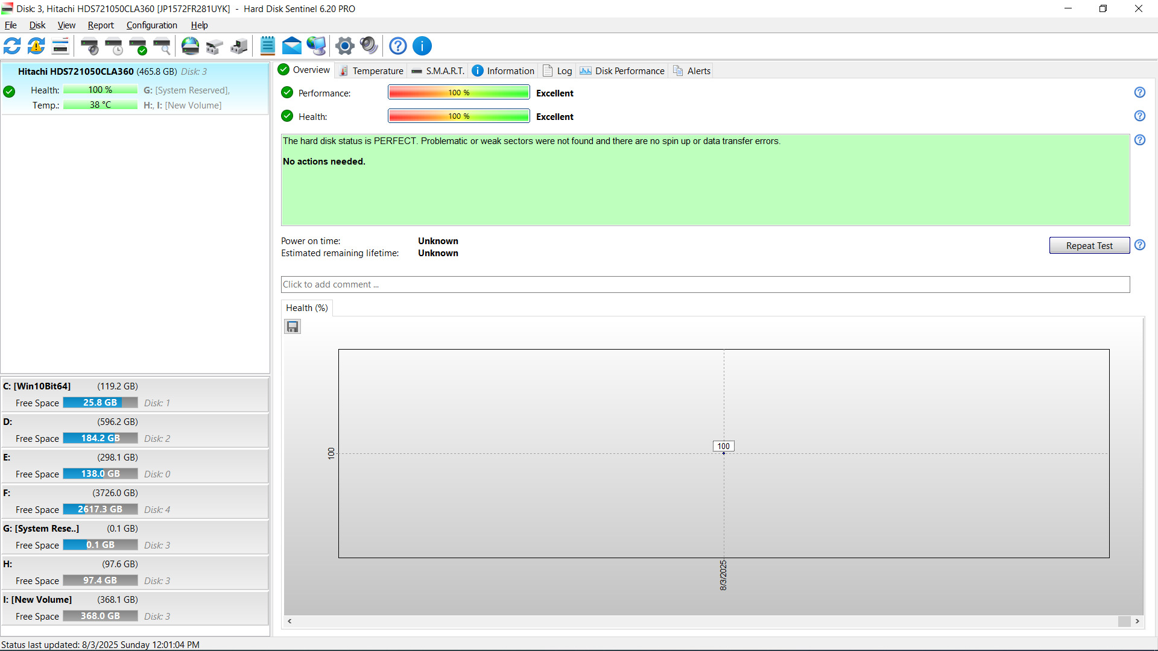Open the View menu
Screen dimensions: 1158x651
coord(66,25)
